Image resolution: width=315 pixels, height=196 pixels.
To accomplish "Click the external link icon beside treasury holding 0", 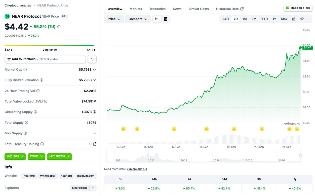I will (x=95, y=144).
